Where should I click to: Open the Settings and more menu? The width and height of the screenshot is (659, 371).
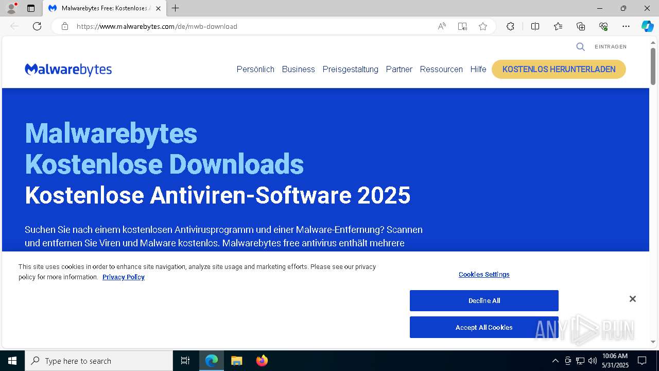point(626,26)
